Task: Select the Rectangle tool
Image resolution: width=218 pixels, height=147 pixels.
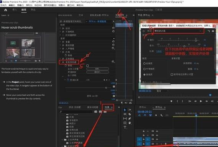Action: pos(125,123)
